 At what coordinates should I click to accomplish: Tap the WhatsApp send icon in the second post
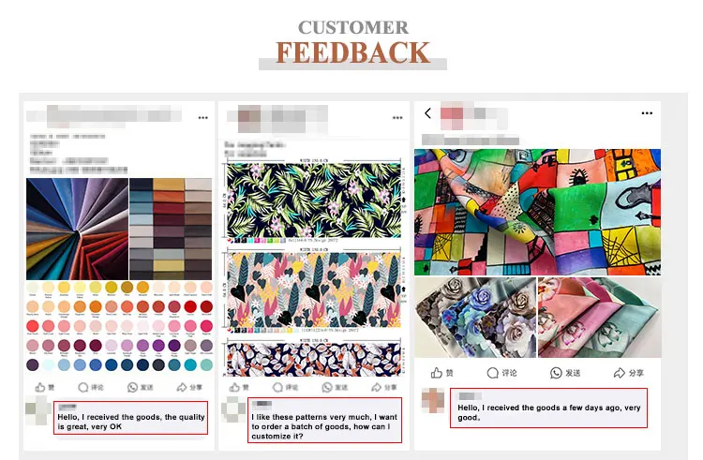(327, 387)
